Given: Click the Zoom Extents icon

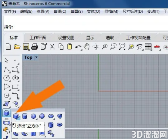Looking at the screenshot, I should 122,47.
